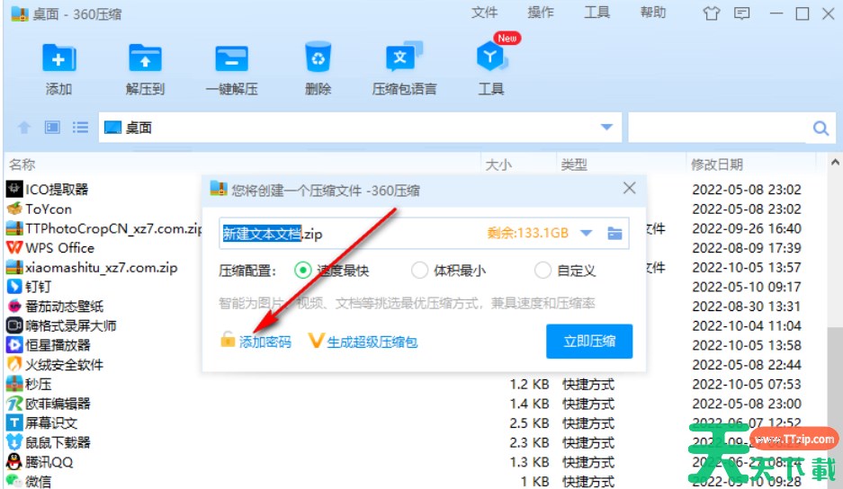
Task: Open the 工具 hexagon icon in toolbar
Action: tap(490, 59)
